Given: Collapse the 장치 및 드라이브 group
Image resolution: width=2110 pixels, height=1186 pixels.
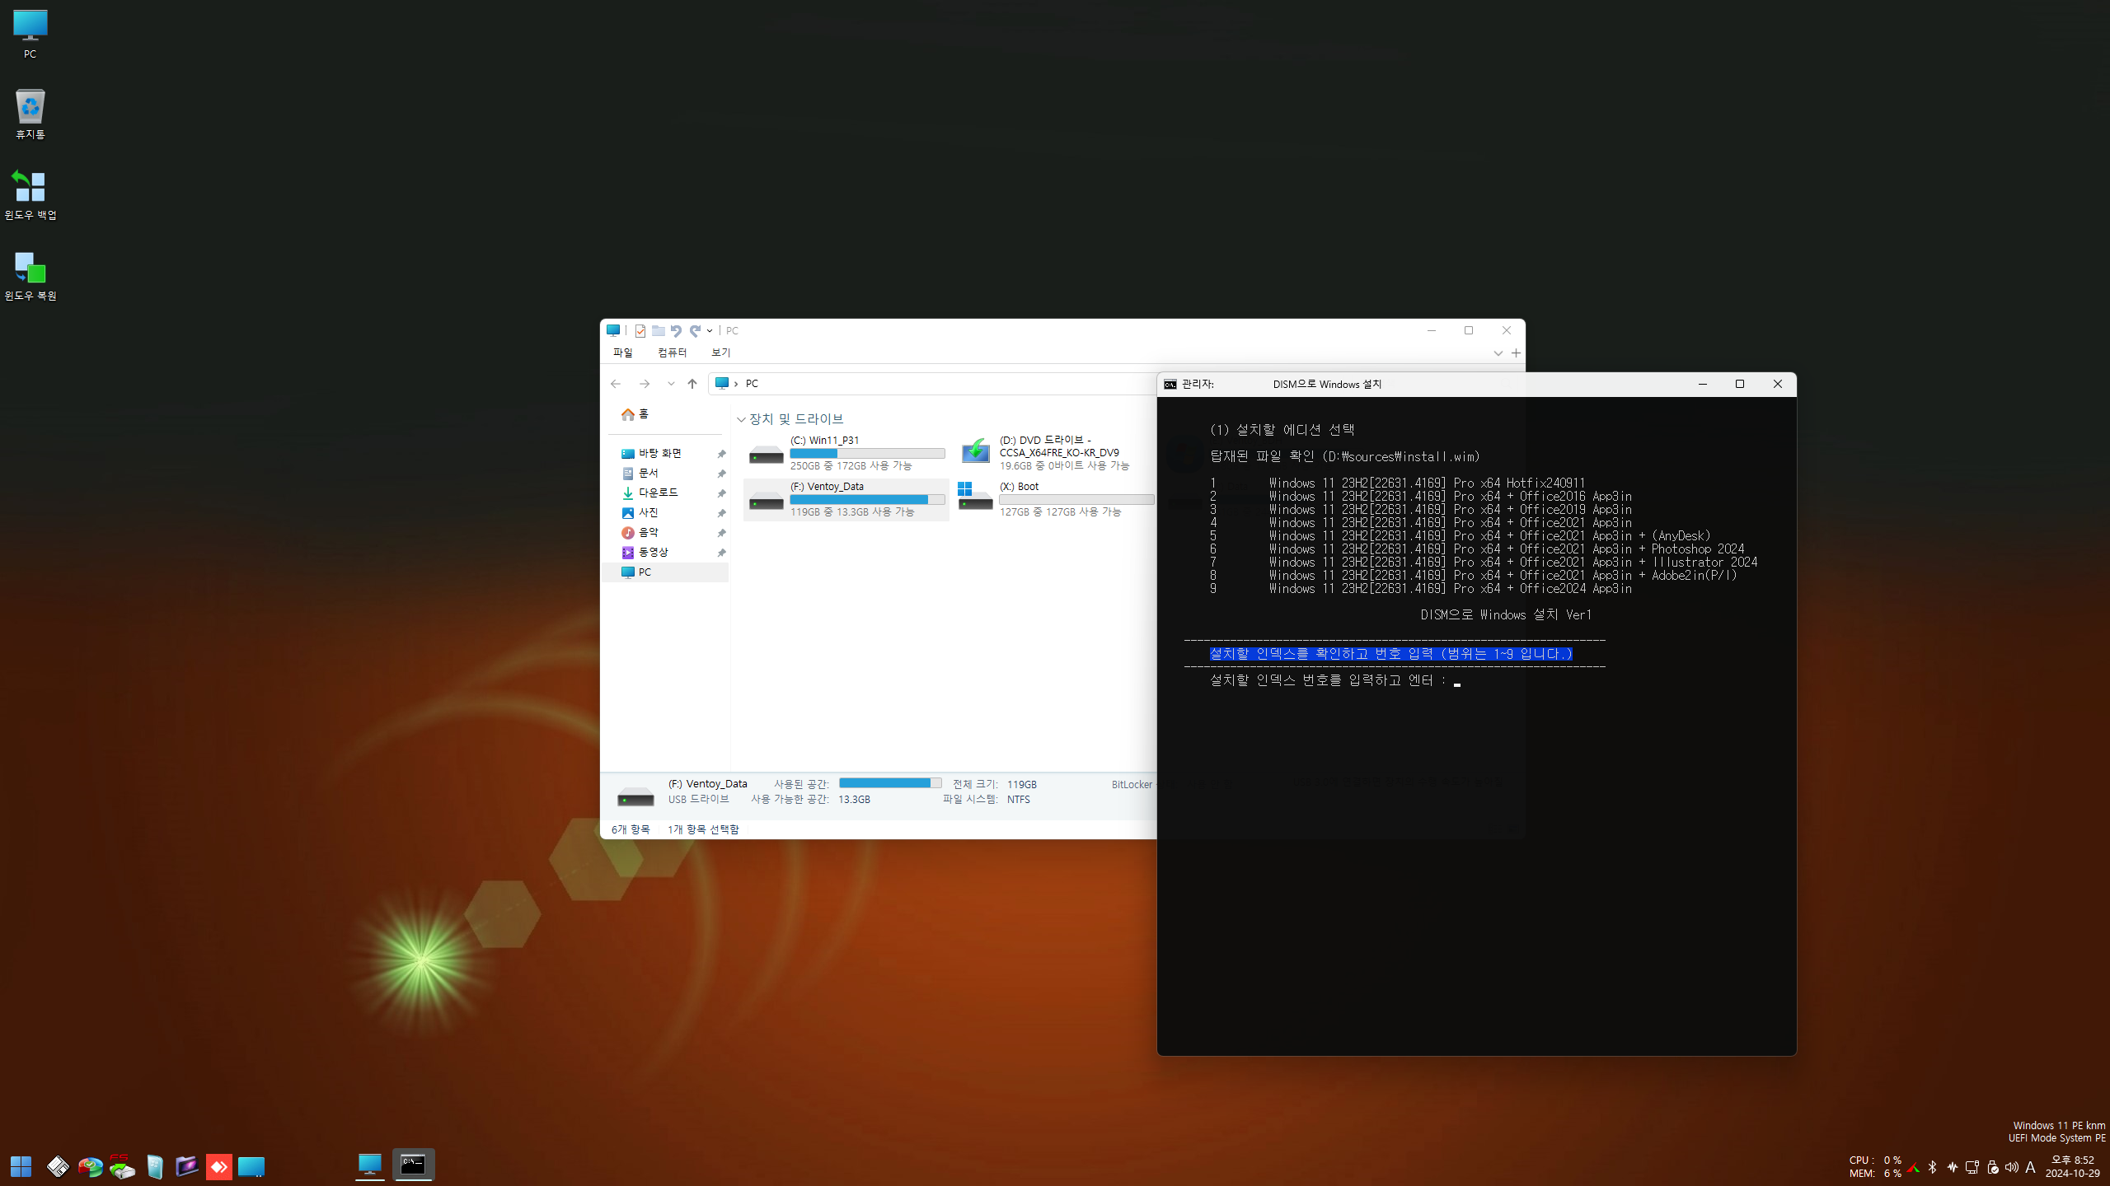Looking at the screenshot, I should coord(741,419).
